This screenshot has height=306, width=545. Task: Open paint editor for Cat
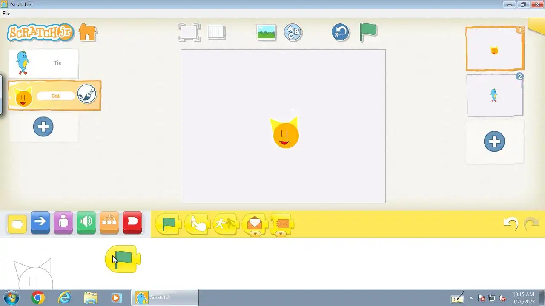tap(87, 94)
